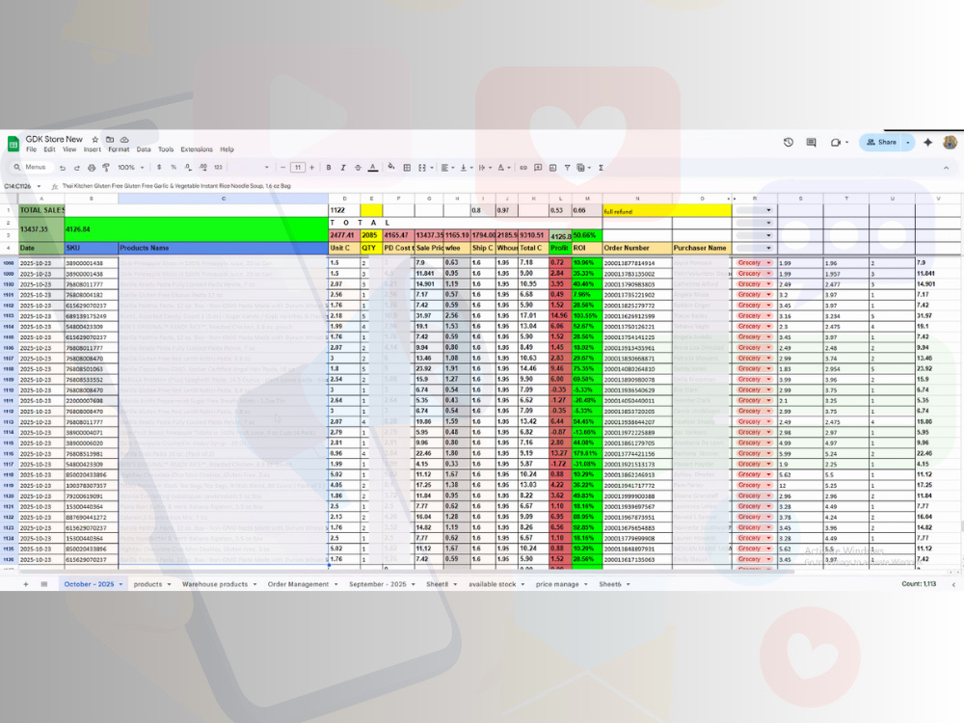Image resolution: width=964 pixels, height=723 pixels.
Task: Open the vertical align dropdown
Action: pyautogui.click(x=465, y=167)
